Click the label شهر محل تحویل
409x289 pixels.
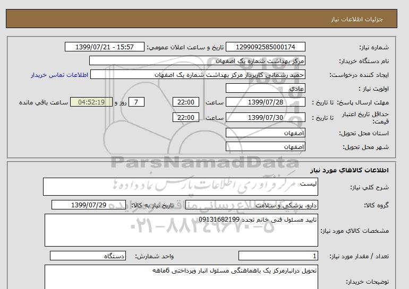point(365,147)
